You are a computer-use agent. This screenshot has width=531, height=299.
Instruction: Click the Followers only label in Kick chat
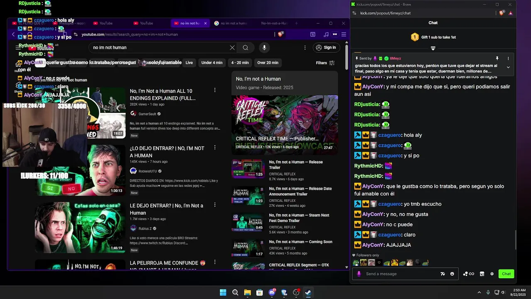tap(368, 255)
